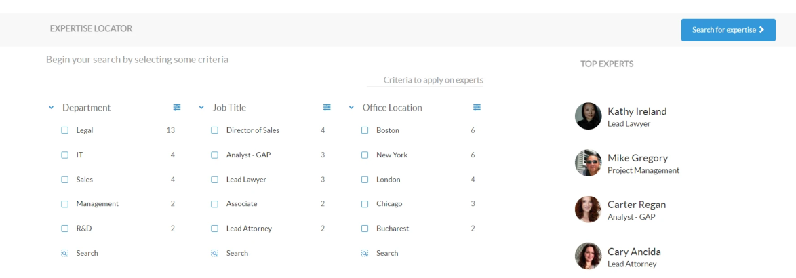
Task: Focus the Criteria to apply on experts field
Action: [425, 80]
